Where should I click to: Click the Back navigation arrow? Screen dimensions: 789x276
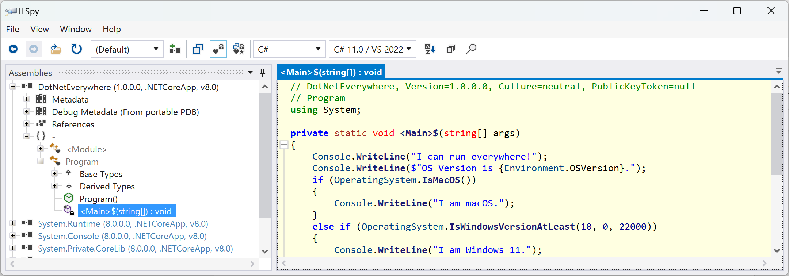pos(13,49)
